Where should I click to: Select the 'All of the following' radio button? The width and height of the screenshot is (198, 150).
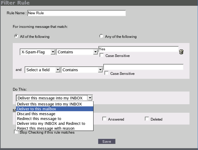coord(16,36)
